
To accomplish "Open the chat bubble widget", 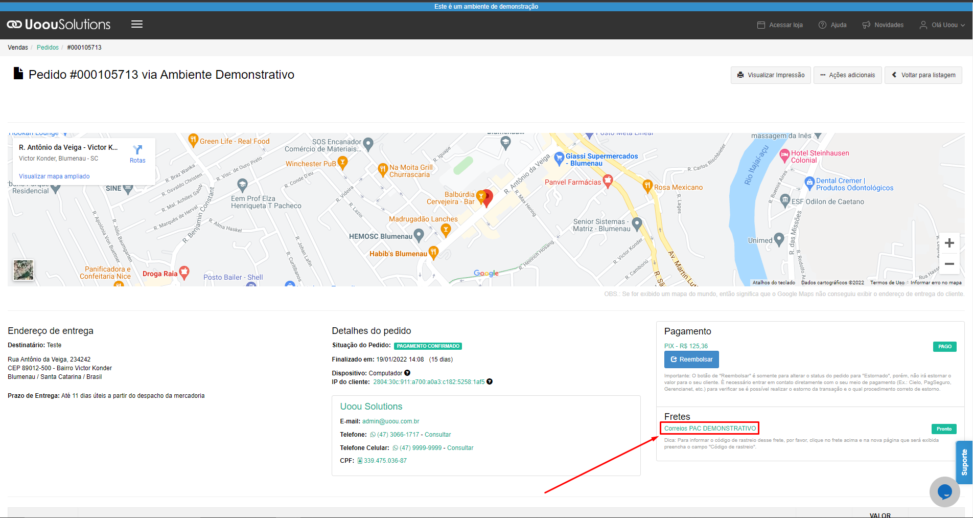I will [944, 492].
